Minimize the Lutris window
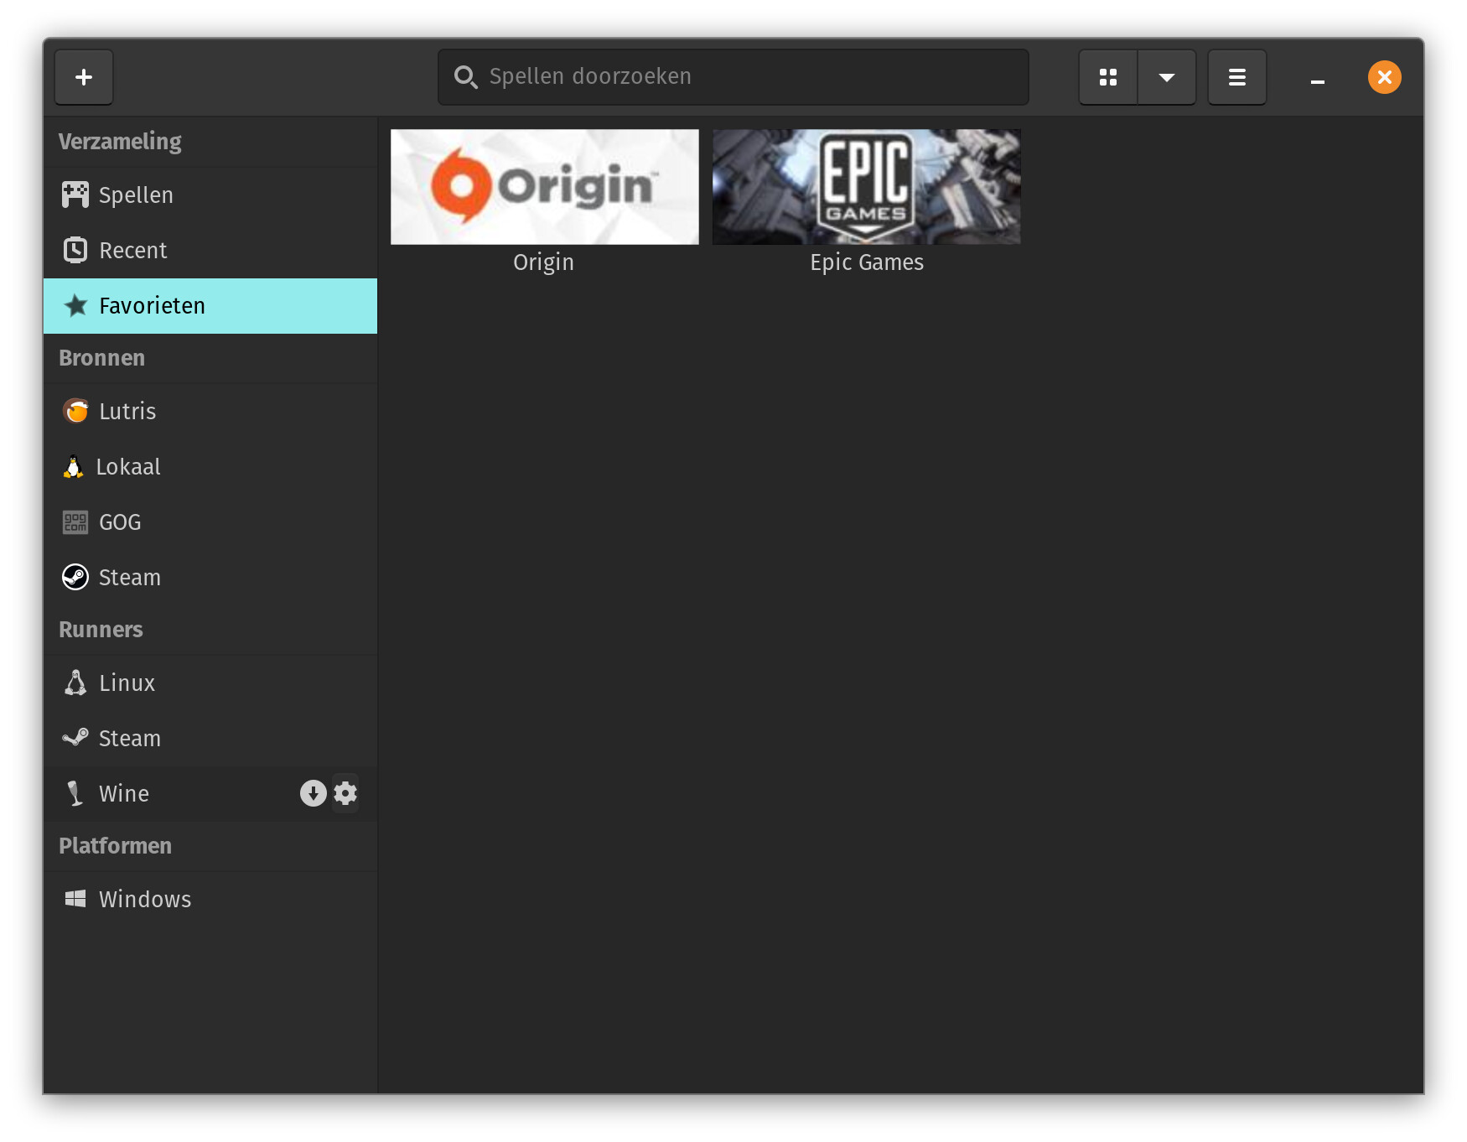 [x=1318, y=81]
